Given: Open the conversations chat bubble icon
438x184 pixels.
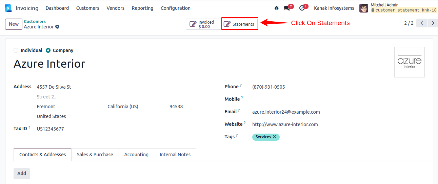Looking at the screenshot, I should 287,8.
